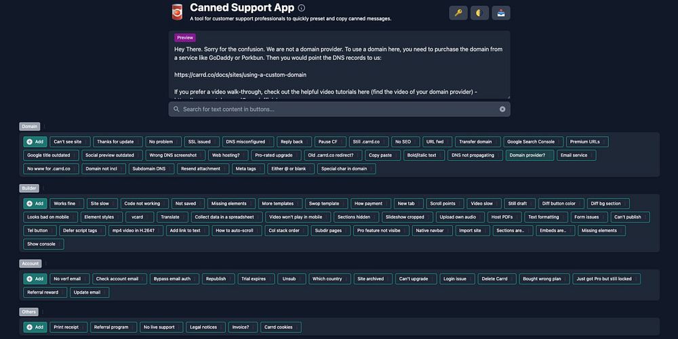Select the "Special char in domain" button

[346, 168]
